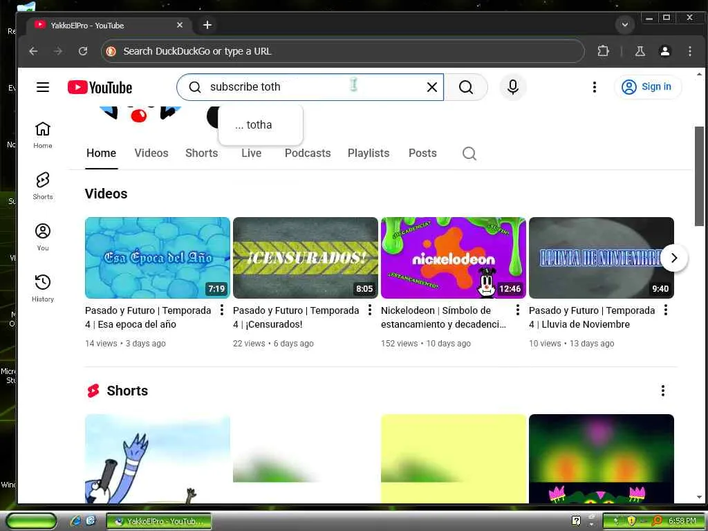The image size is (708, 531).
Task: Click the YouTube logo
Action: click(x=100, y=87)
